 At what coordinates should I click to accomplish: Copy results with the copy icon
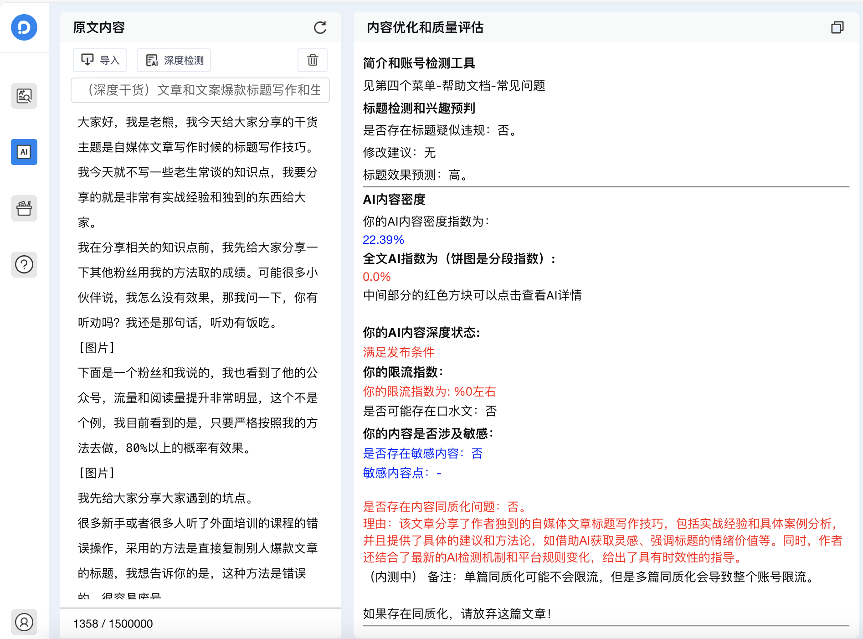(x=837, y=28)
